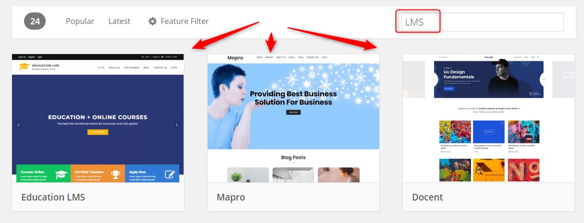Screen dimensions: 584x223
Task: Select the Popular themes tab
Action: [80, 21]
